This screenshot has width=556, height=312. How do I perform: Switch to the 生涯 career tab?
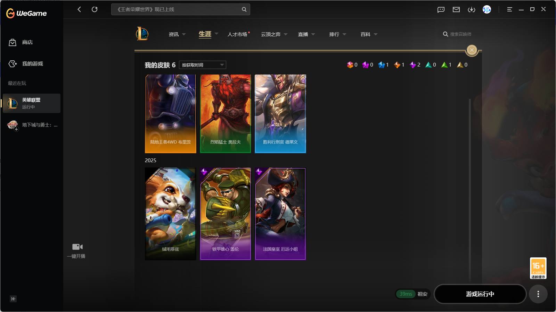205,34
